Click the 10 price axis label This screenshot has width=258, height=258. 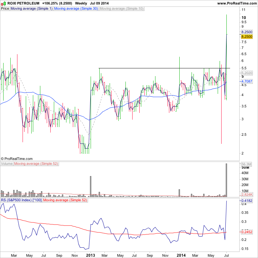pos(244,18)
